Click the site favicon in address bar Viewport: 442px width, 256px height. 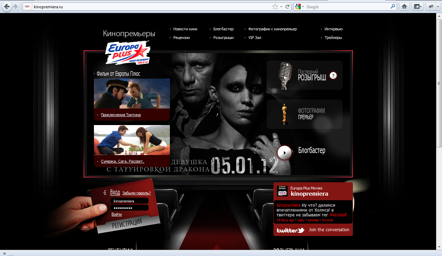(x=28, y=7)
